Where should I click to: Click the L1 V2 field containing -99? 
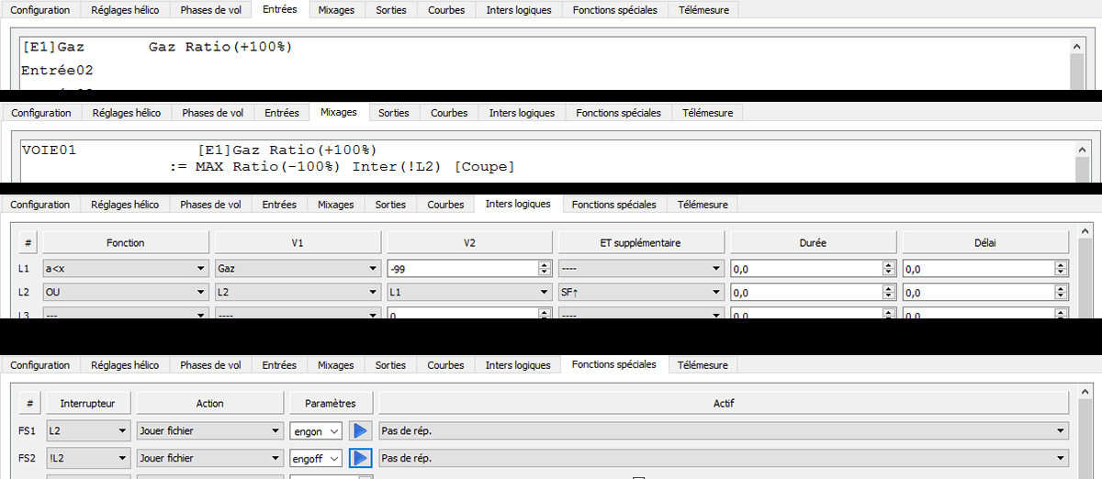coord(461,269)
